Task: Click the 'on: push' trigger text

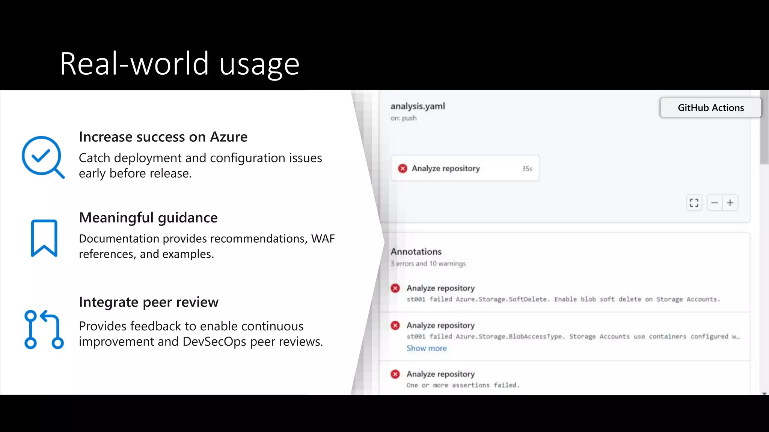Action: pyautogui.click(x=403, y=118)
